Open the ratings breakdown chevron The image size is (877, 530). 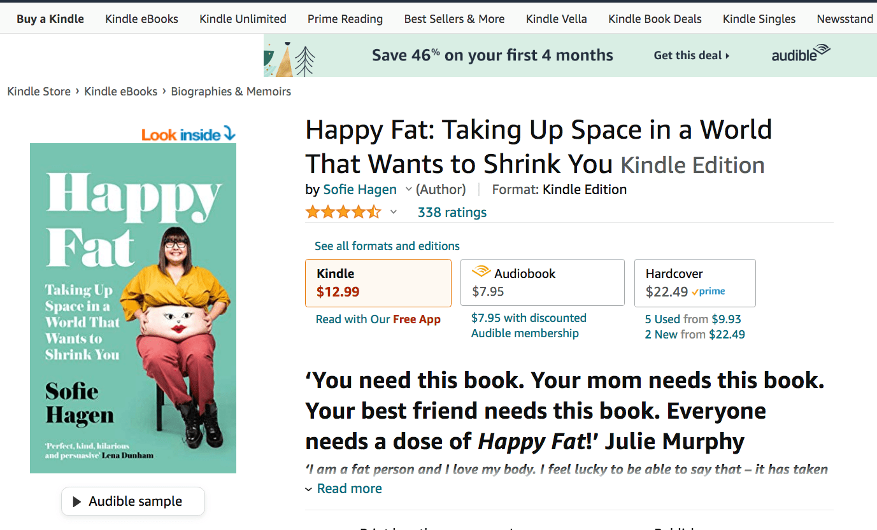(394, 213)
